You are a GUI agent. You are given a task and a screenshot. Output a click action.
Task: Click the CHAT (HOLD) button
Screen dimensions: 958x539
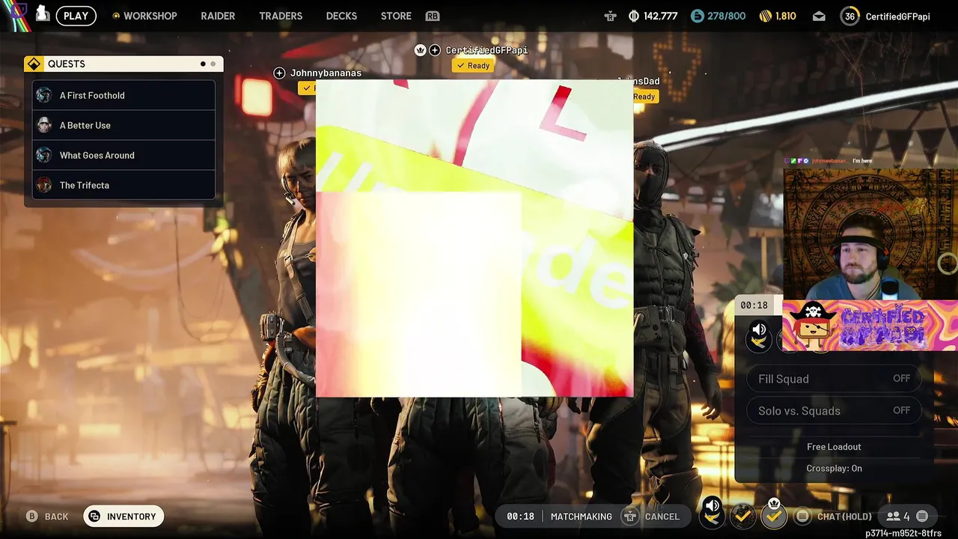(x=844, y=517)
